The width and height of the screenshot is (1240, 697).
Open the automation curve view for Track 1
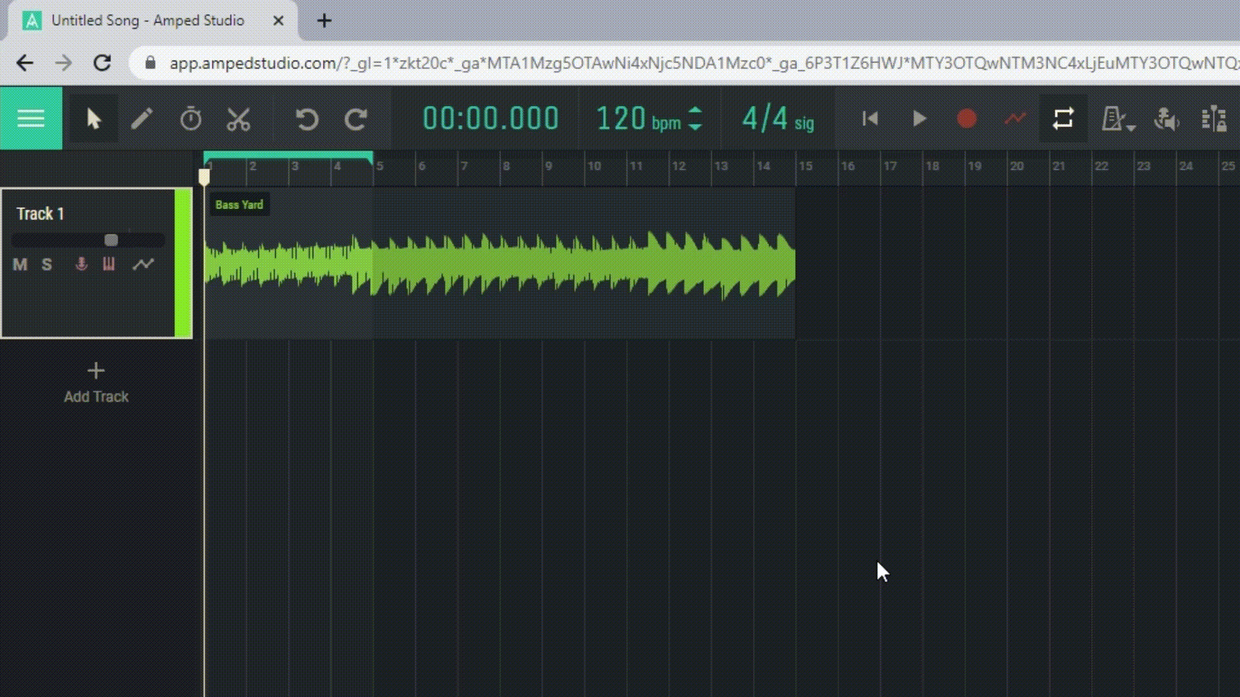click(x=145, y=264)
